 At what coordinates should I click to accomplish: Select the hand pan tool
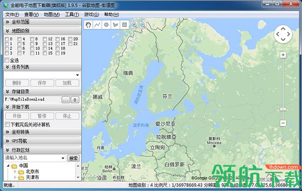tap(88, 25)
